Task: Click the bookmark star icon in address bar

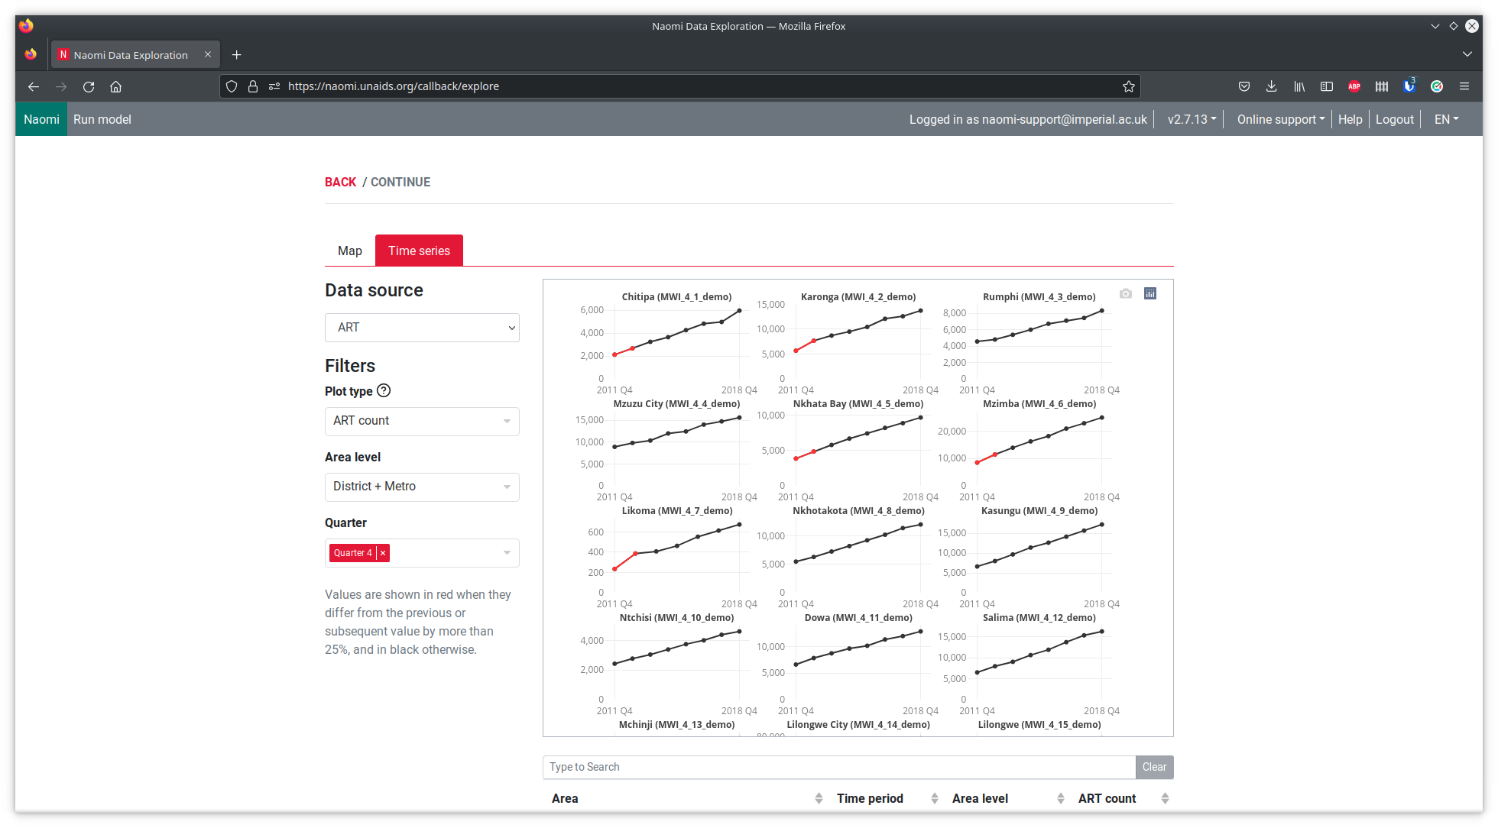Action: tap(1129, 86)
